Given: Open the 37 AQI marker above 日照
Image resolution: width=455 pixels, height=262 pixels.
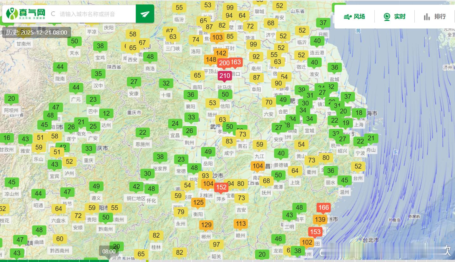Looking at the screenshot, I should click(323, 23).
